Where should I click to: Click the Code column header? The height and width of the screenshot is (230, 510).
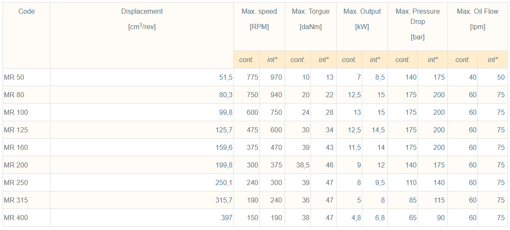coord(27,12)
